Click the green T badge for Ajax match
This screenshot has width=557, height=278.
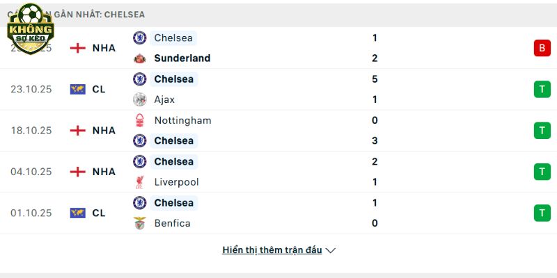tap(542, 89)
